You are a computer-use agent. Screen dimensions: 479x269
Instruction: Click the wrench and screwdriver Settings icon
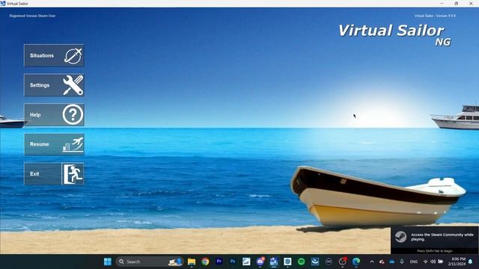click(73, 85)
